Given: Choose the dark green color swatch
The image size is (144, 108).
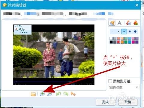Looking at the screenshot, I should (126, 42).
